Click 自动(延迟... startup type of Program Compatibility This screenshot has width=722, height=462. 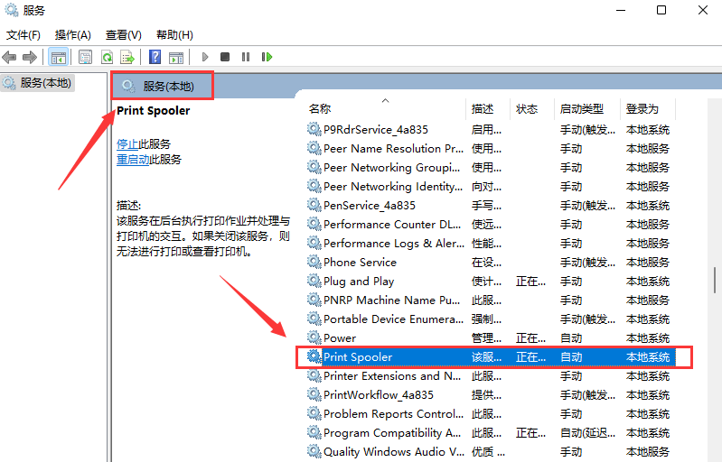point(587,432)
